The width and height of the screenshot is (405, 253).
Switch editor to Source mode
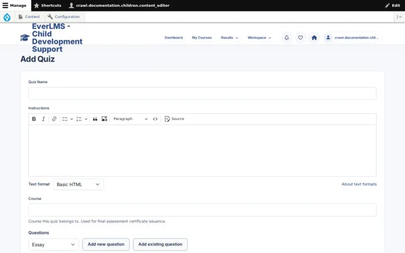click(x=174, y=119)
